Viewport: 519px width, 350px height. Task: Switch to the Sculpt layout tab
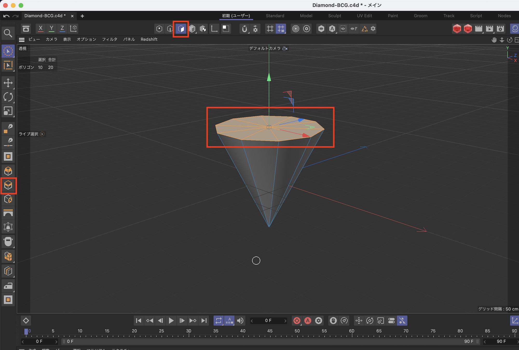point(334,16)
